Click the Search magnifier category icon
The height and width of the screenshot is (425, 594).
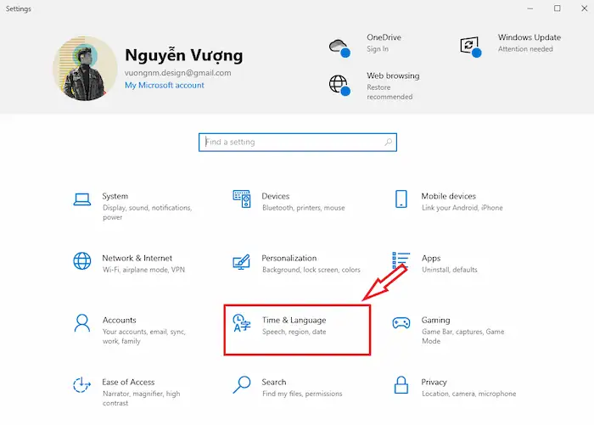coord(242,384)
